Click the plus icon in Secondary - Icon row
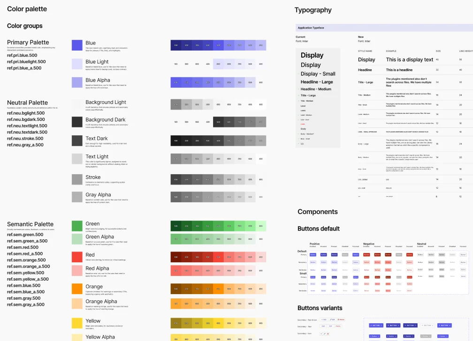This screenshot has height=341, width=473. tap(321, 334)
